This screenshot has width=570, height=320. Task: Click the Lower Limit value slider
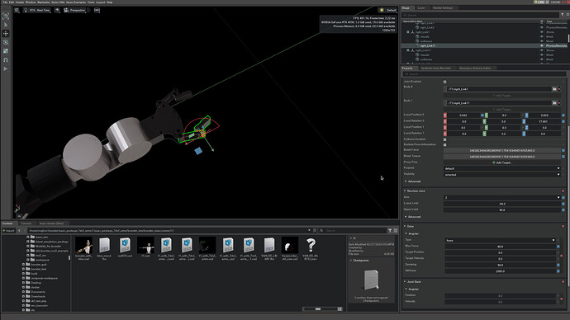(502, 204)
